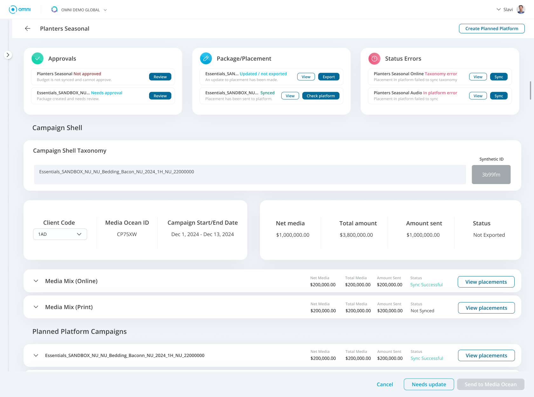Viewport: 534px width, 397px height.
Task: Click the Not Exported status text
Action: click(489, 235)
